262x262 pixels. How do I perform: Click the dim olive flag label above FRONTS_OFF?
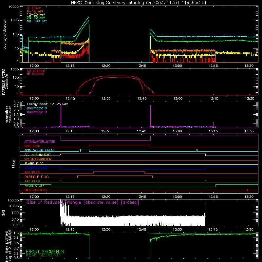click(32, 181)
